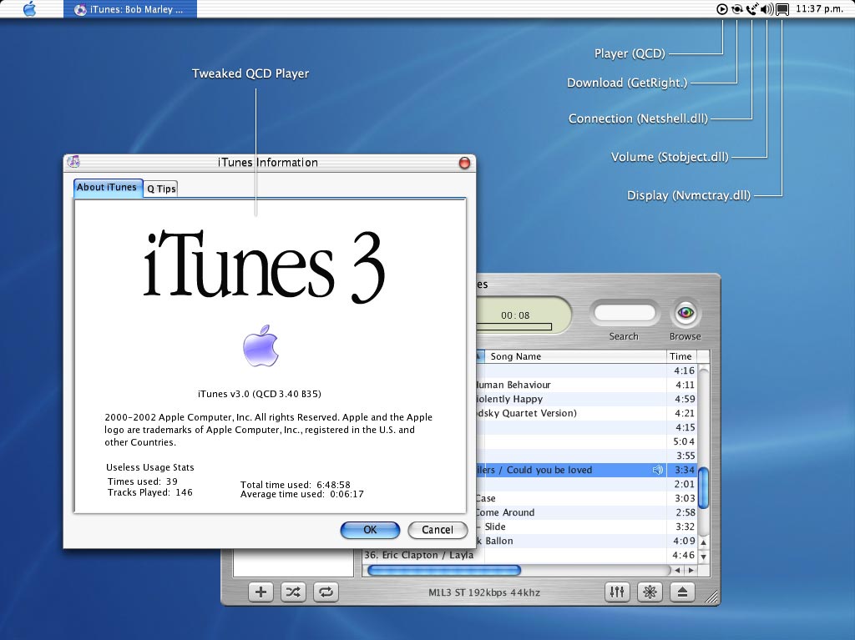Switch to the Q Tips tab
Screen dimensions: 855x640
[161, 189]
